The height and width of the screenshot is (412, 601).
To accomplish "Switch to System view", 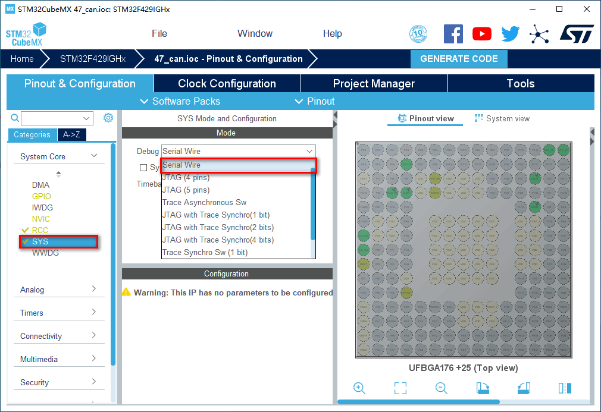I will click(502, 118).
